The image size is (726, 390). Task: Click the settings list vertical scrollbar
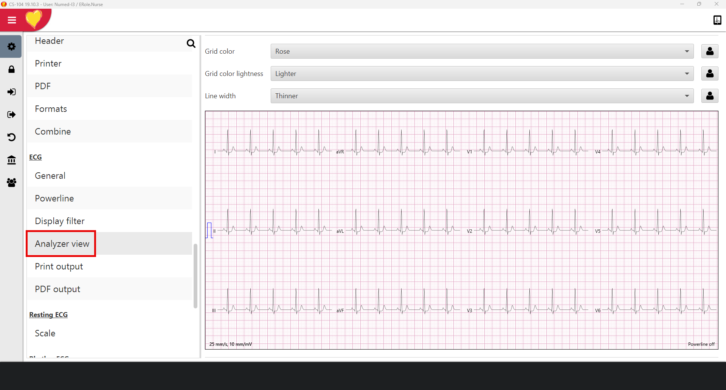click(x=195, y=276)
